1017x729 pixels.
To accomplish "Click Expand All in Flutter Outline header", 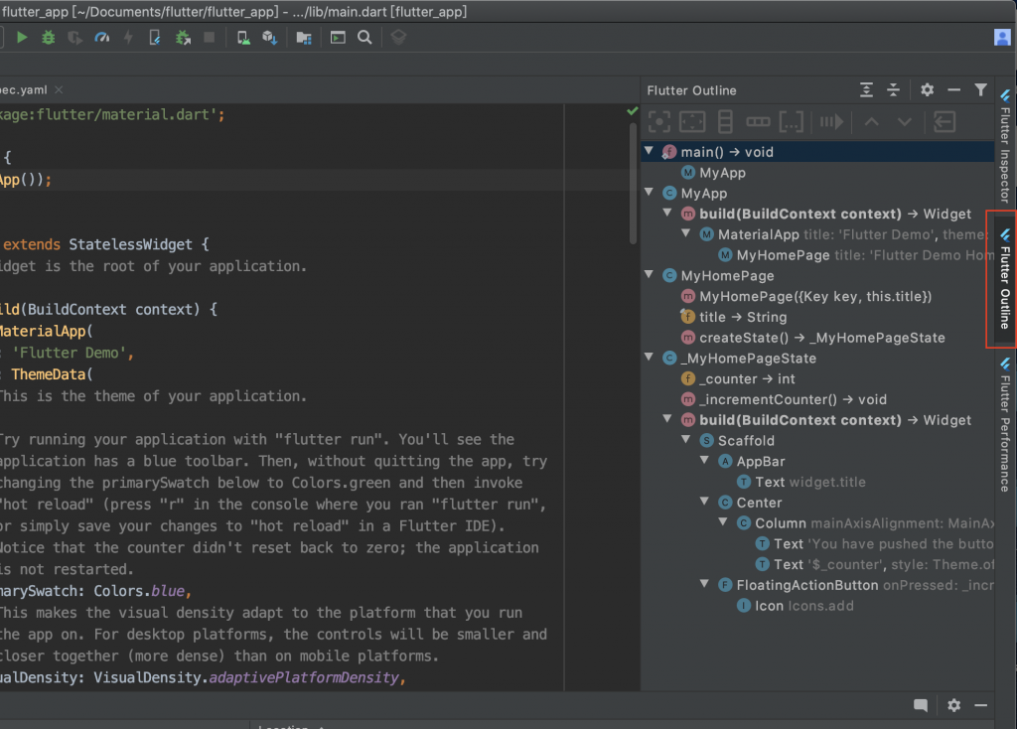I will point(867,90).
